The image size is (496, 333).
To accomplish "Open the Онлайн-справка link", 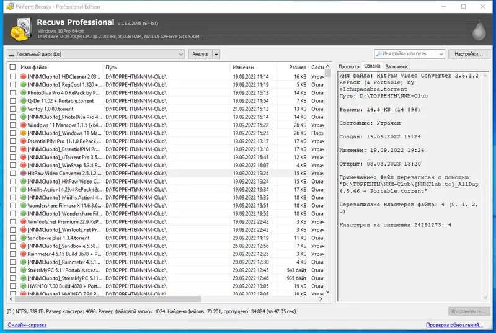I will (x=27, y=325).
